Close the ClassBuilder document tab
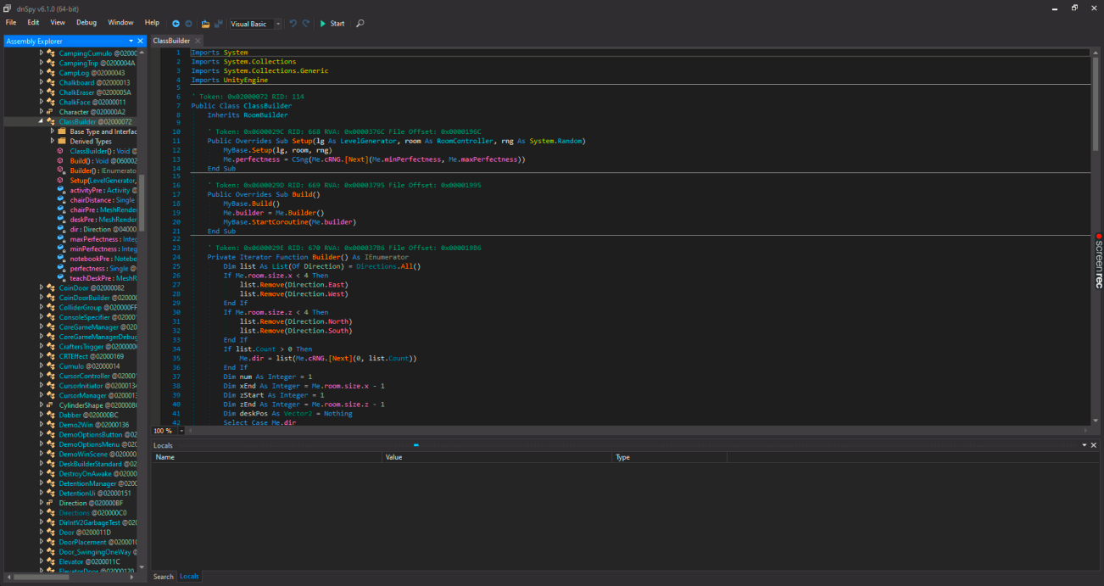The height and width of the screenshot is (586, 1104). (198, 41)
